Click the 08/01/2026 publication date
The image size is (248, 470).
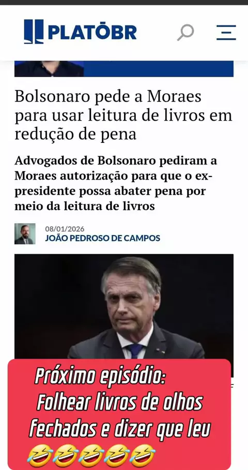65,229
